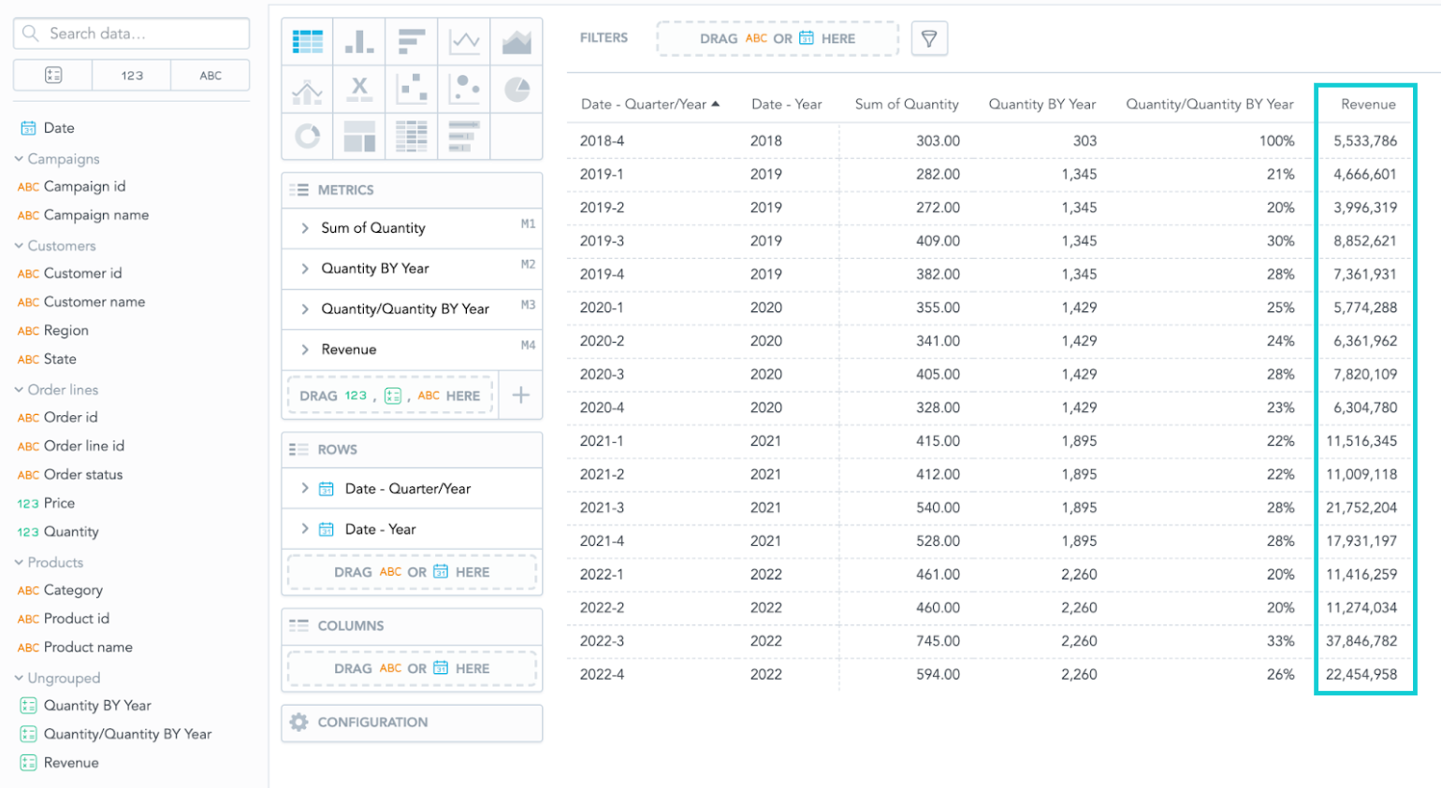This screenshot has width=1441, height=788.
Task: Click the Search data input field
Action: (131, 33)
